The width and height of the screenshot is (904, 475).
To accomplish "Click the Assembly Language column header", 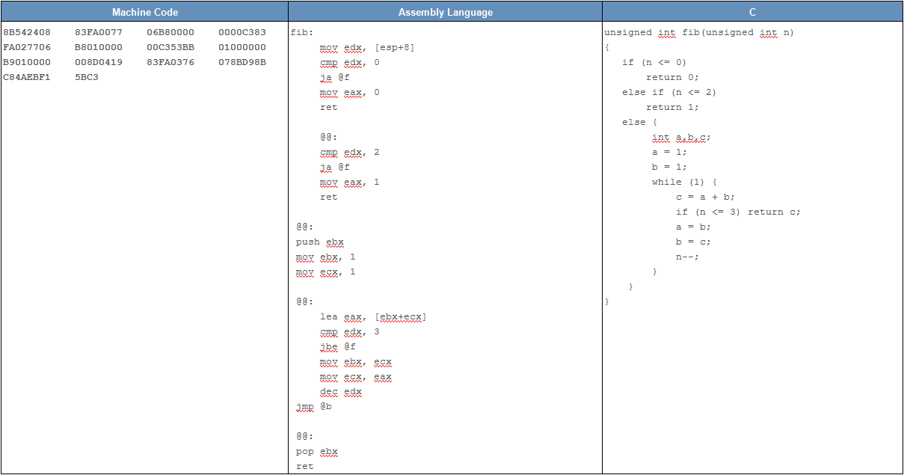I will click(x=445, y=12).
